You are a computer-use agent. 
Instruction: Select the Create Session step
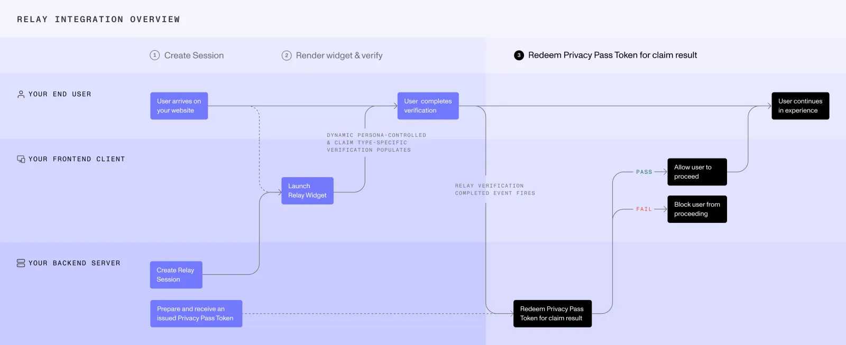pos(187,55)
